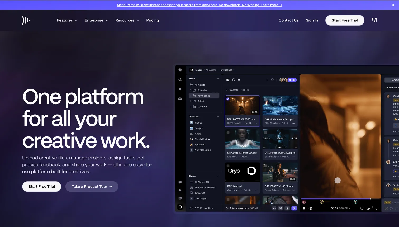Screen dimensions: 399x227
Task: Switch to grid view layout icon
Action: (x=228, y=80)
